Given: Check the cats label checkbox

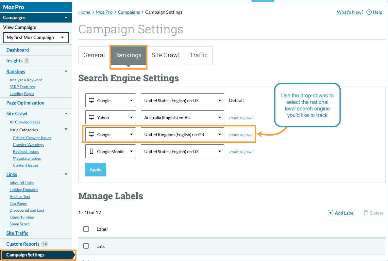Looking at the screenshot, I should [x=86, y=246].
